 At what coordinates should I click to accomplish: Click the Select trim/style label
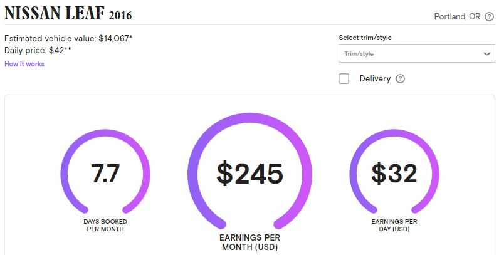pos(365,38)
